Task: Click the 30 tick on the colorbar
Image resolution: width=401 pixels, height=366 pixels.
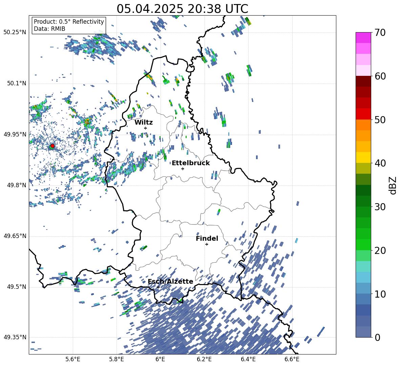Action: [380, 207]
